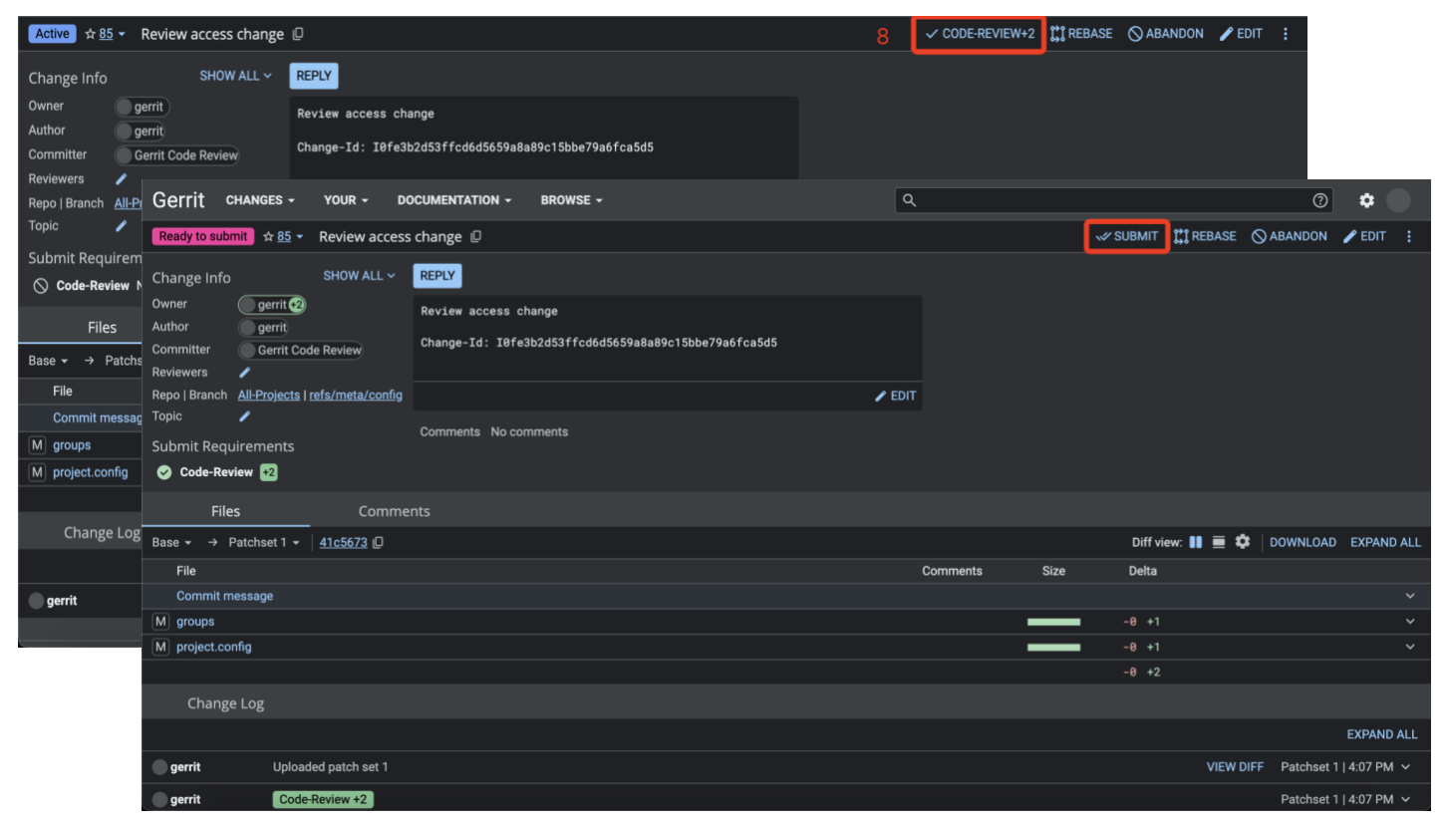
Task: Expand the SHOW ALL section beside REPLY
Action: pyautogui.click(x=359, y=276)
